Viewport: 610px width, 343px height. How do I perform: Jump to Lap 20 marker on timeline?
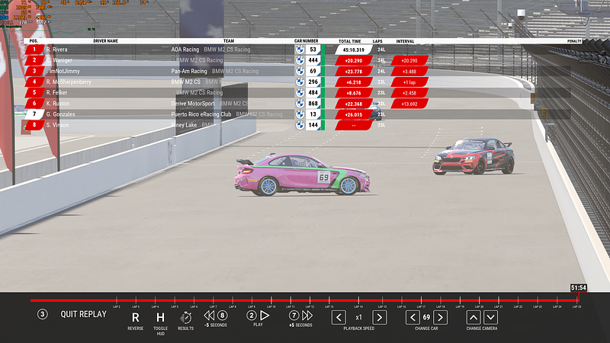pos(480,300)
